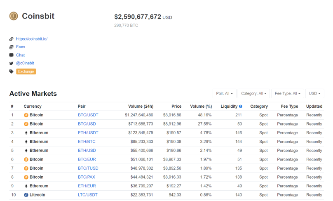
Task: Open the BTC/USDT pair link
Action: tap(88, 115)
